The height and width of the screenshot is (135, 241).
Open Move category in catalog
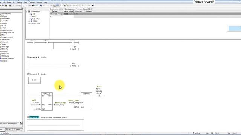click(x=3, y=35)
